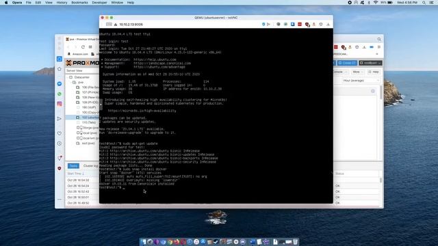Open Finder from the Dock
The width and height of the screenshot is (438, 246).
point(143,242)
